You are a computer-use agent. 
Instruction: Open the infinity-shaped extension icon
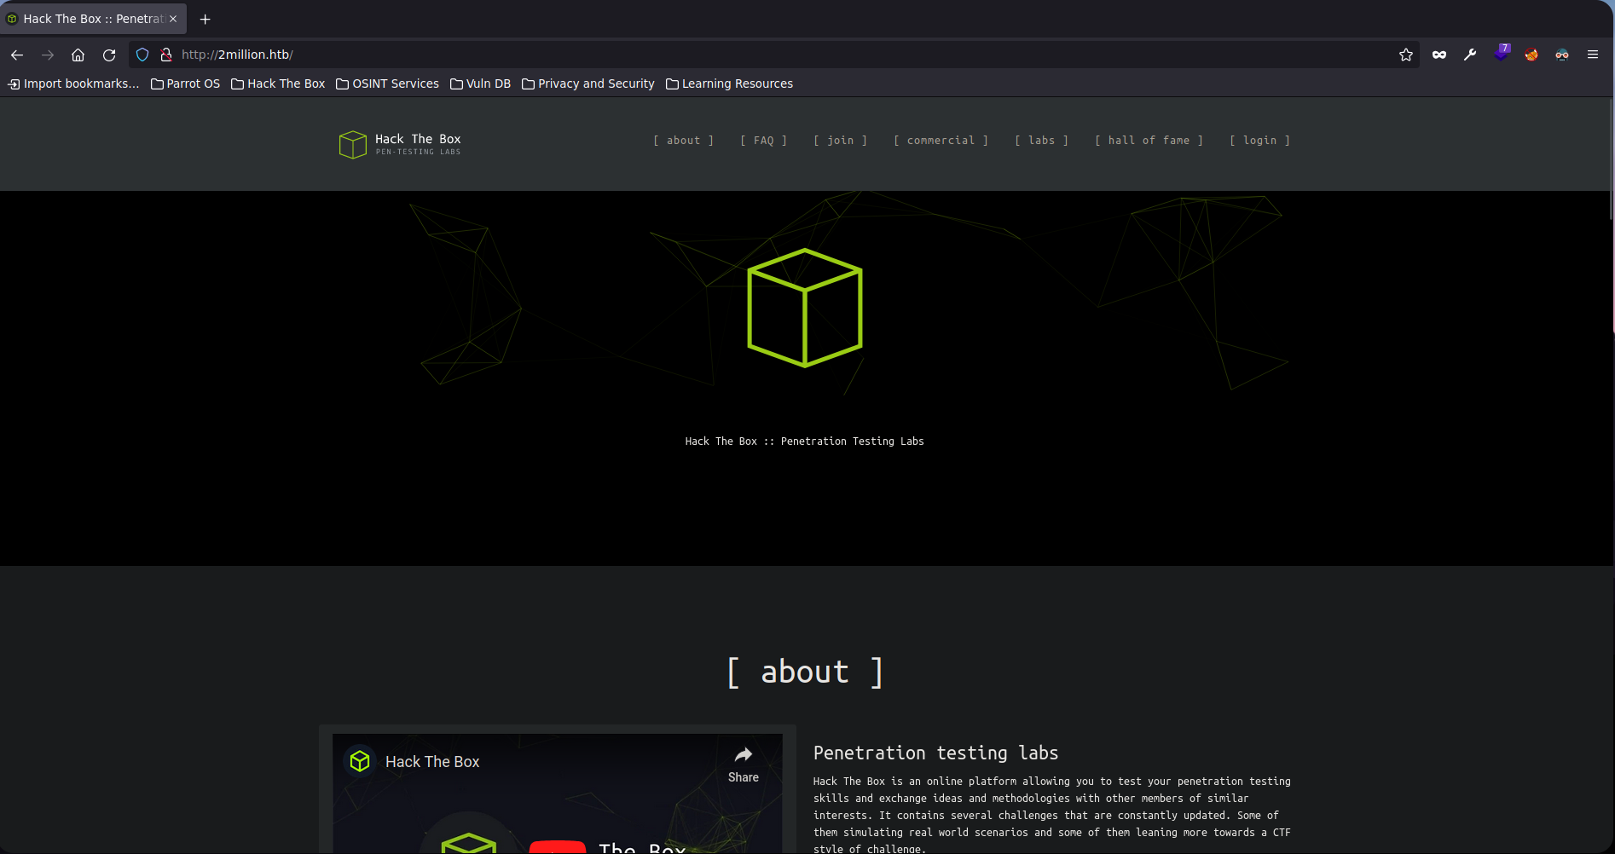(1439, 55)
